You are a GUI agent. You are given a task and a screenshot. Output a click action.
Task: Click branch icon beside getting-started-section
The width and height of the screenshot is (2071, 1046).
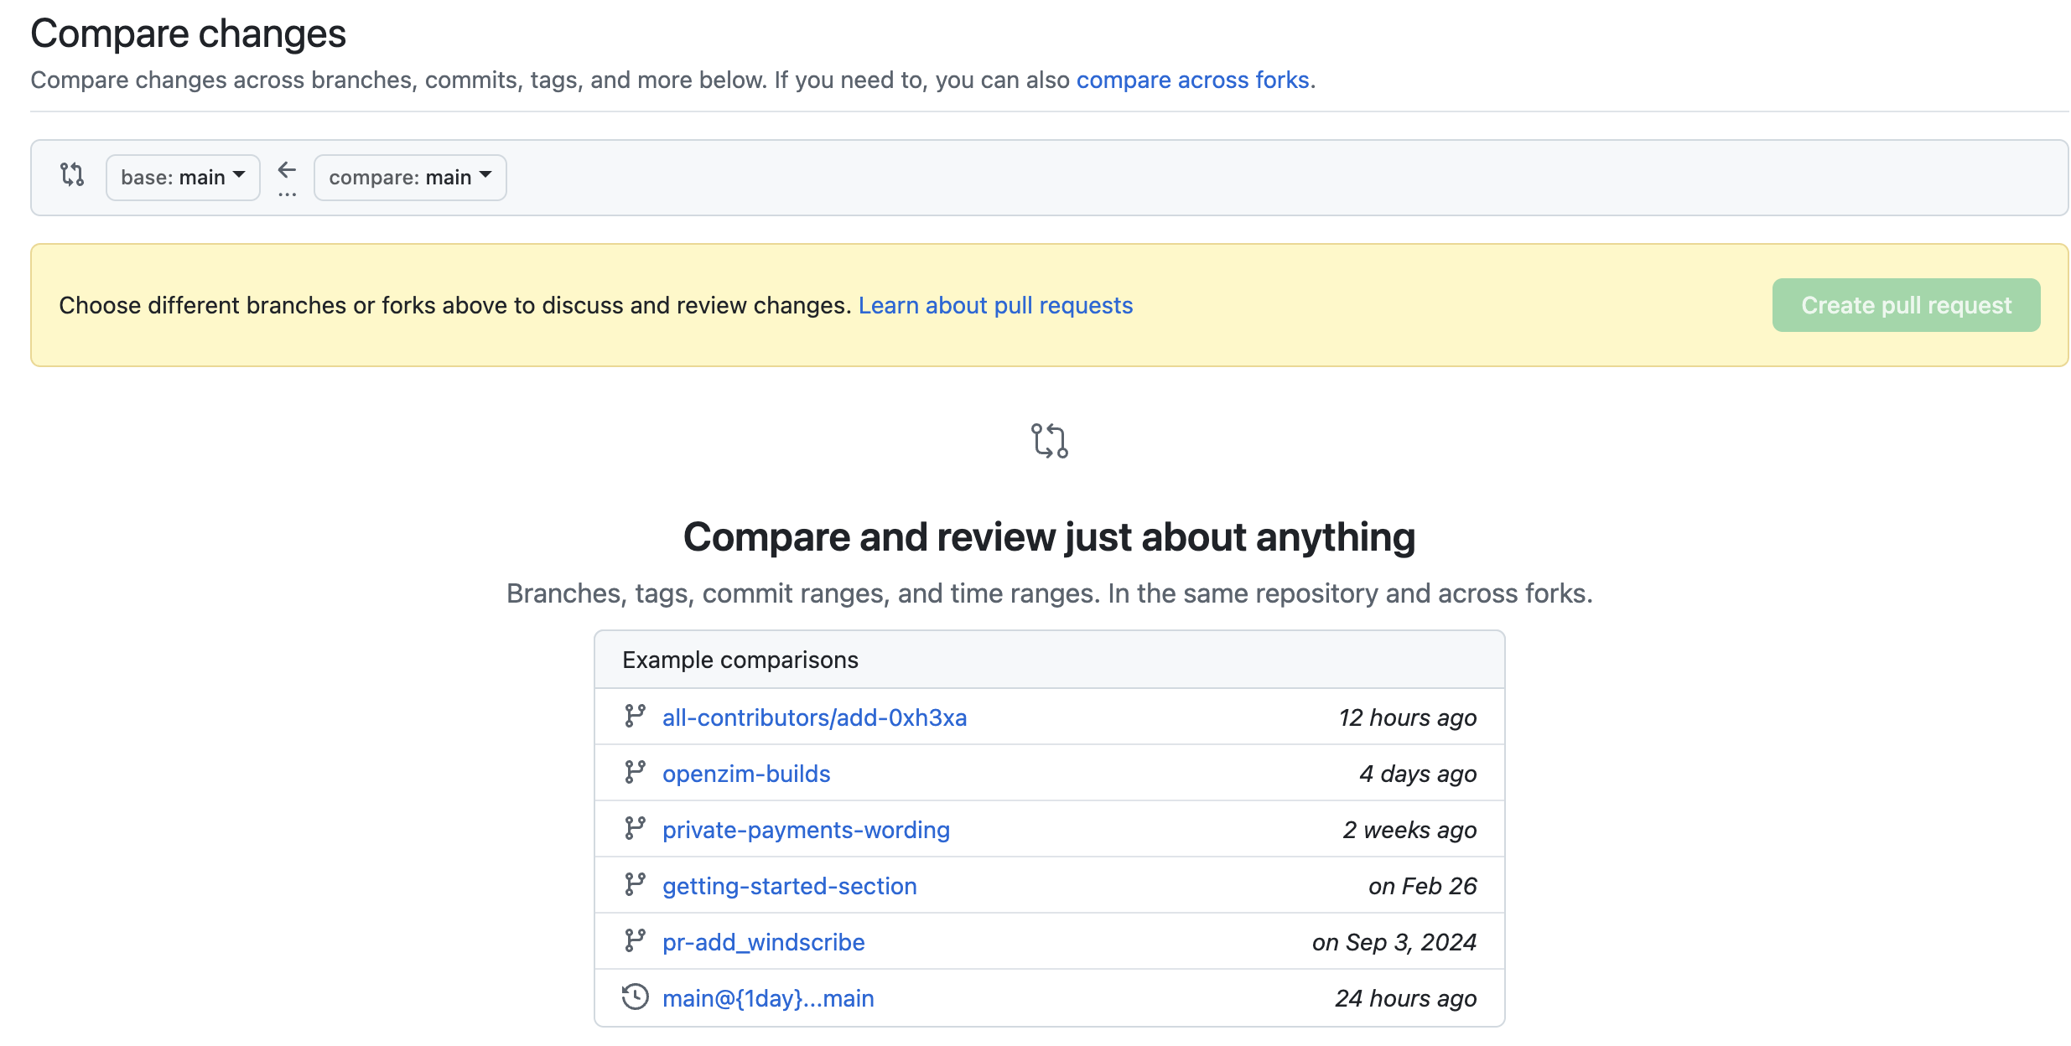click(x=635, y=884)
